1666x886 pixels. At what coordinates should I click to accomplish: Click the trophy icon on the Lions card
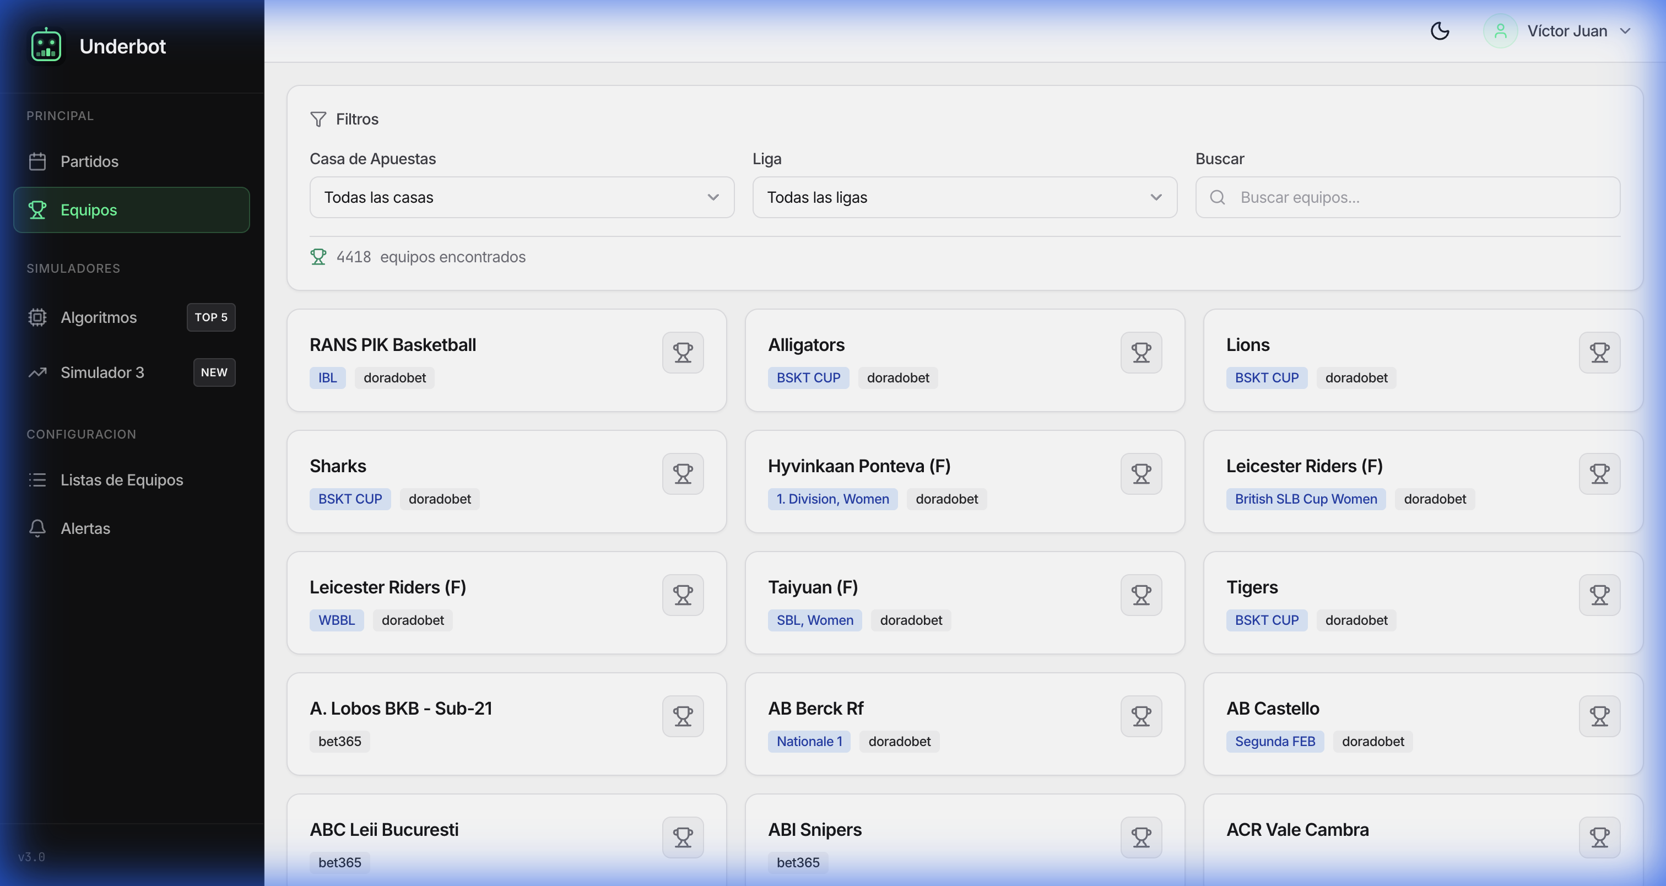(1600, 353)
